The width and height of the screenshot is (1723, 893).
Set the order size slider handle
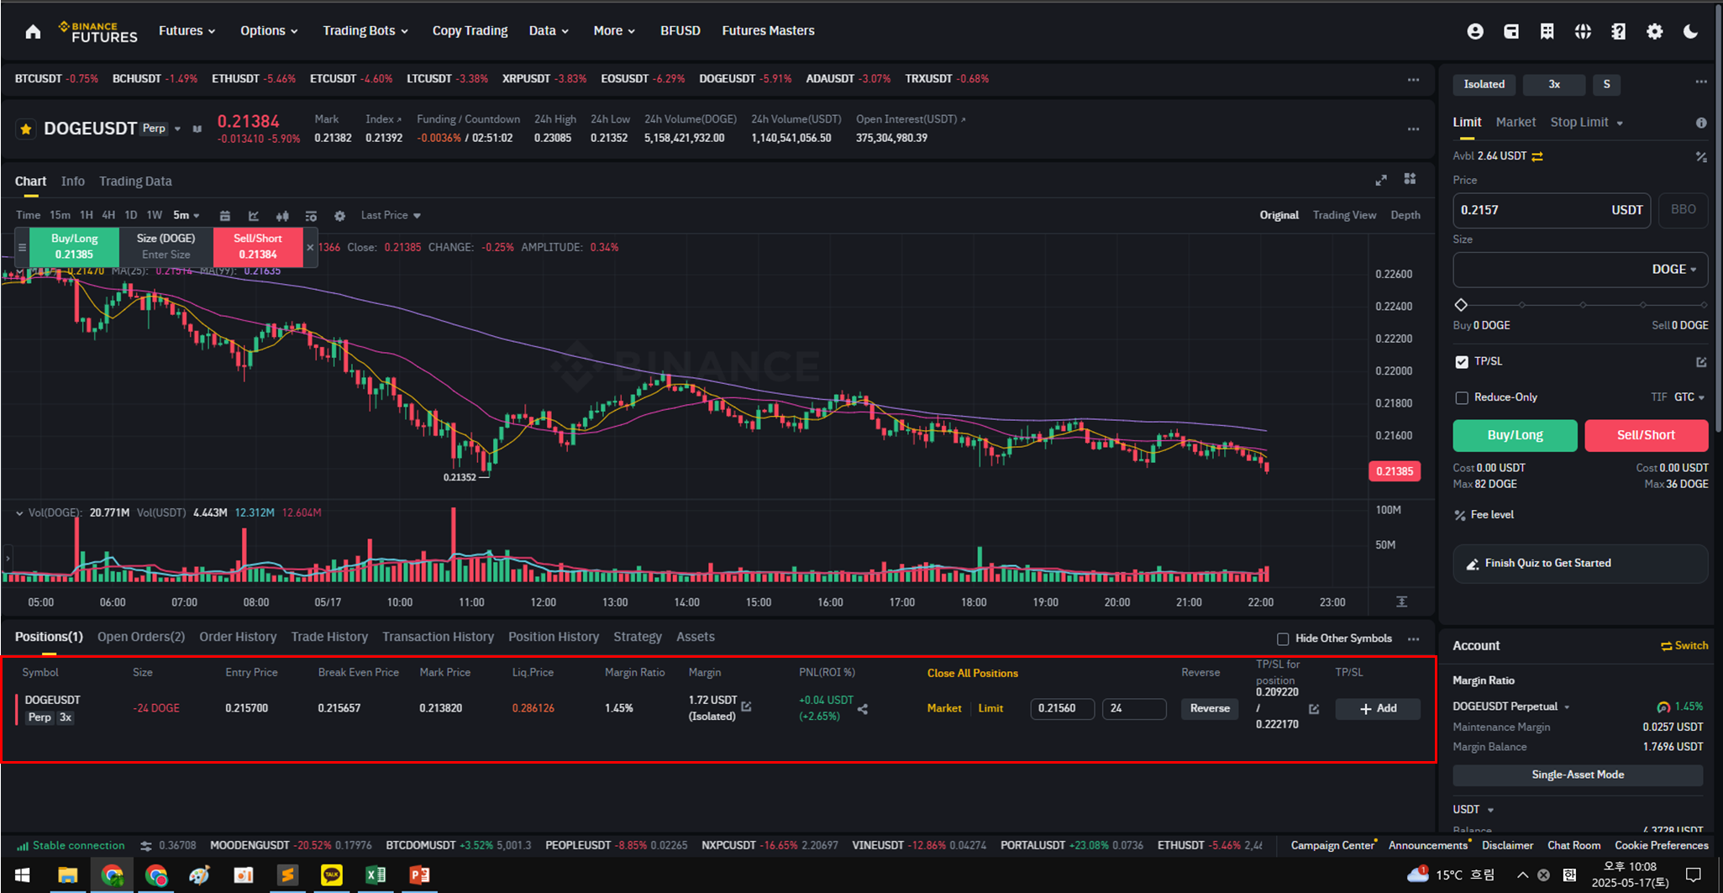pyautogui.click(x=1461, y=305)
